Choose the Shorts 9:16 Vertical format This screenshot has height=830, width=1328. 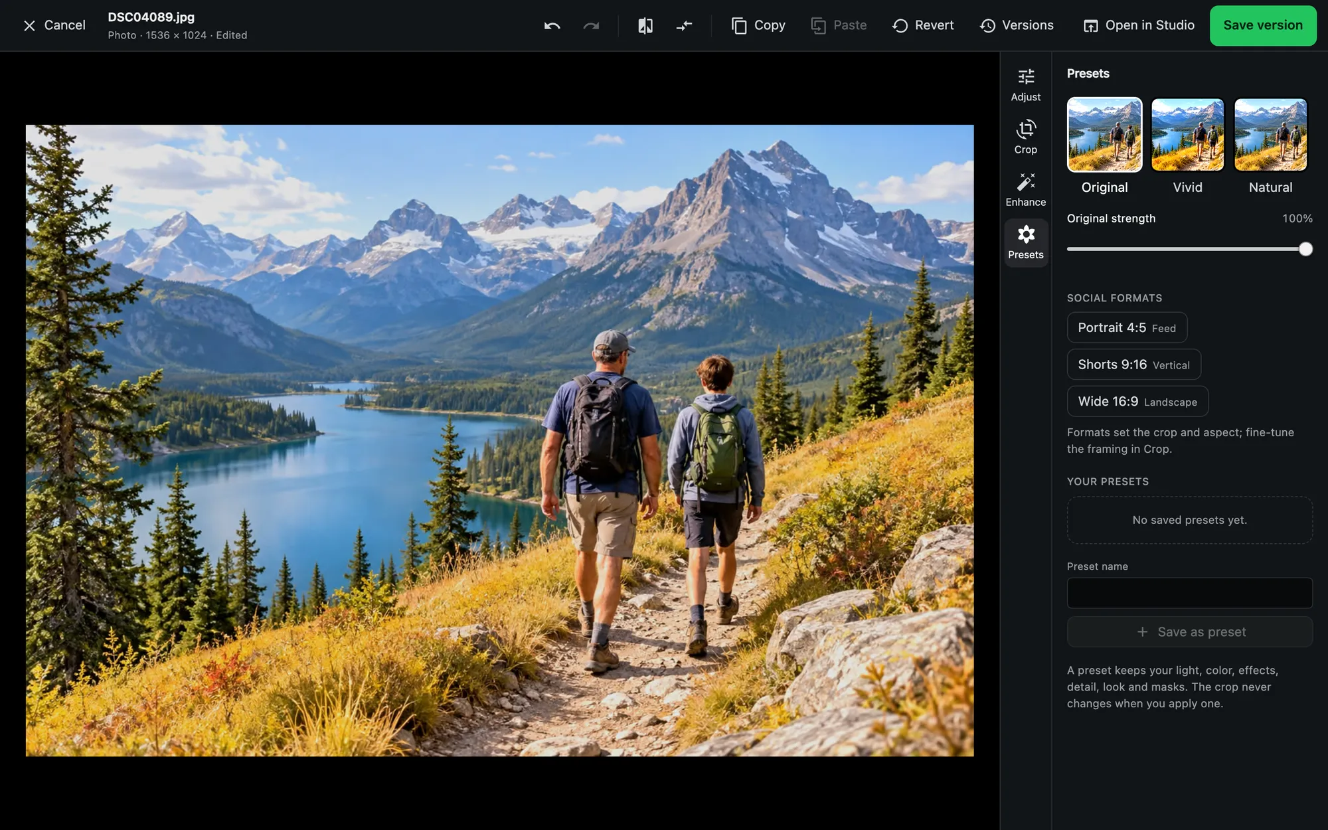[x=1133, y=365]
